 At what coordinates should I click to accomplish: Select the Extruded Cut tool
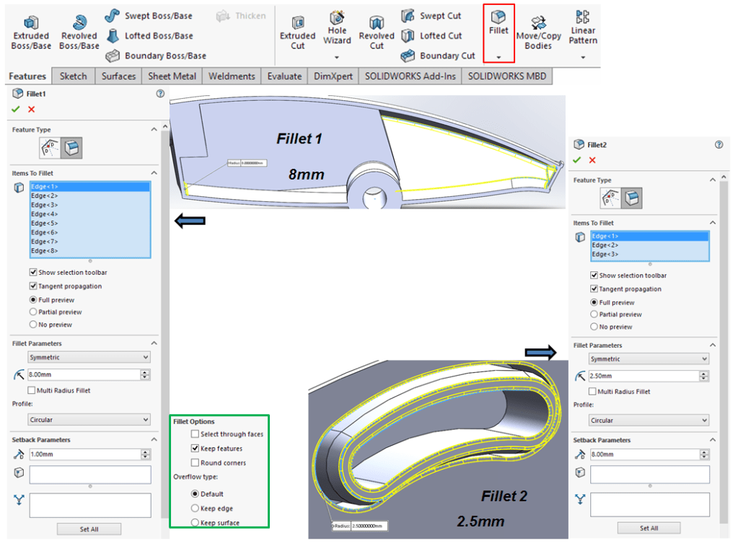coord(297,23)
